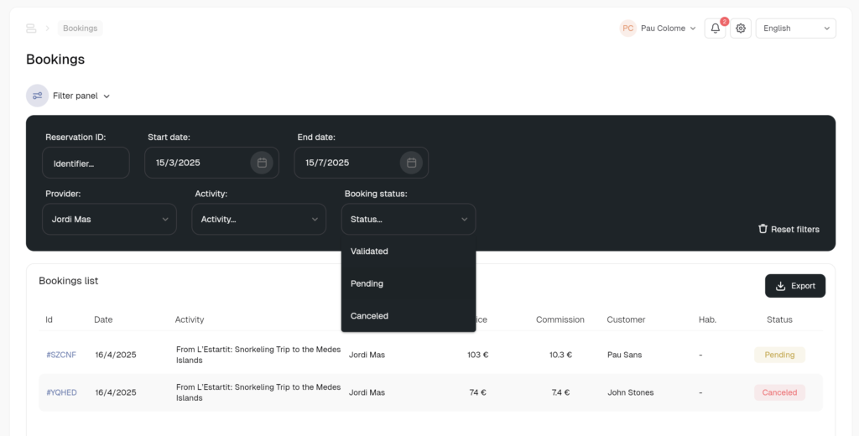This screenshot has height=436, width=859.
Task: Open the Start date calendar icon
Action: 262,163
